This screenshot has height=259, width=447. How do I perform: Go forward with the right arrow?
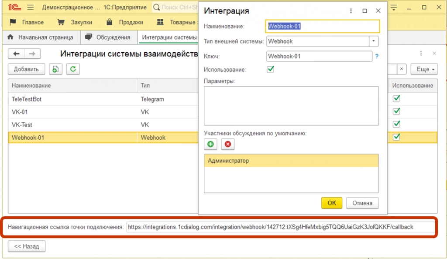(32, 54)
